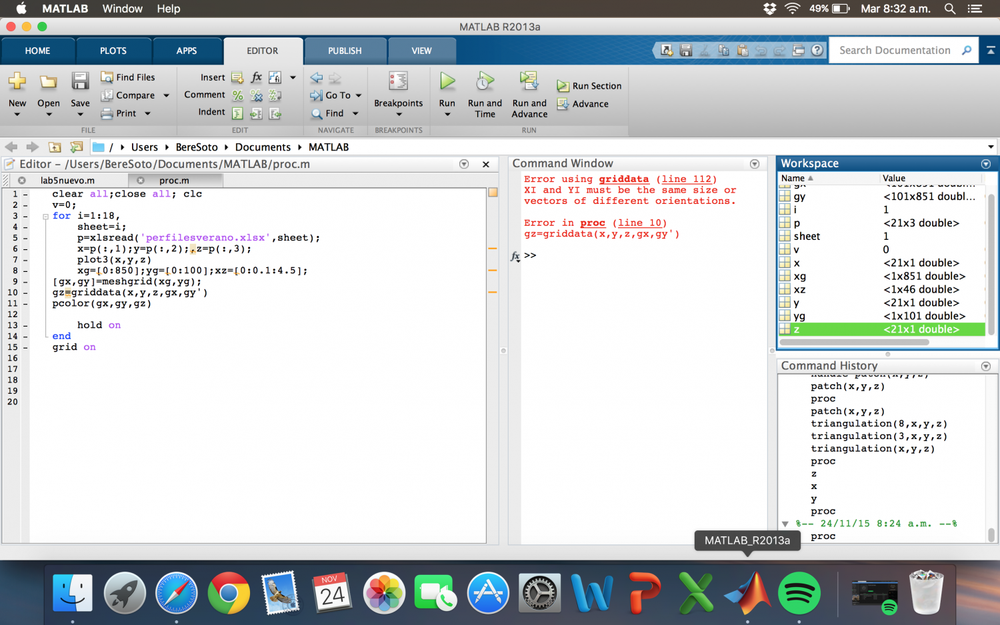The image size is (1000, 625).
Task: Click the Find Files button
Action: click(x=128, y=77)
